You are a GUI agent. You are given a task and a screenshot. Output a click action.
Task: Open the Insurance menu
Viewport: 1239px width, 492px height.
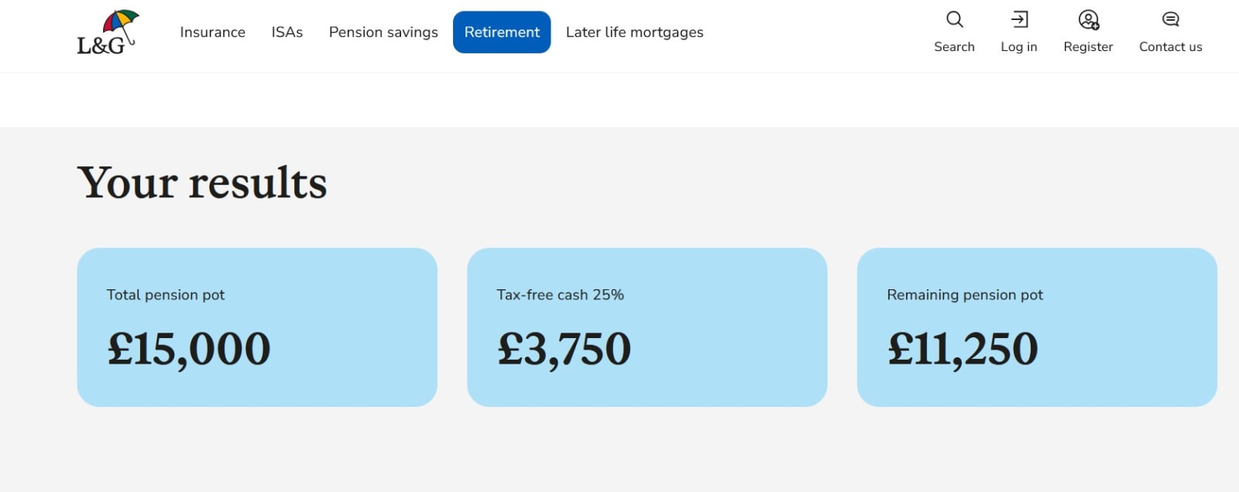pyautogui.click(x=212, y=32)
